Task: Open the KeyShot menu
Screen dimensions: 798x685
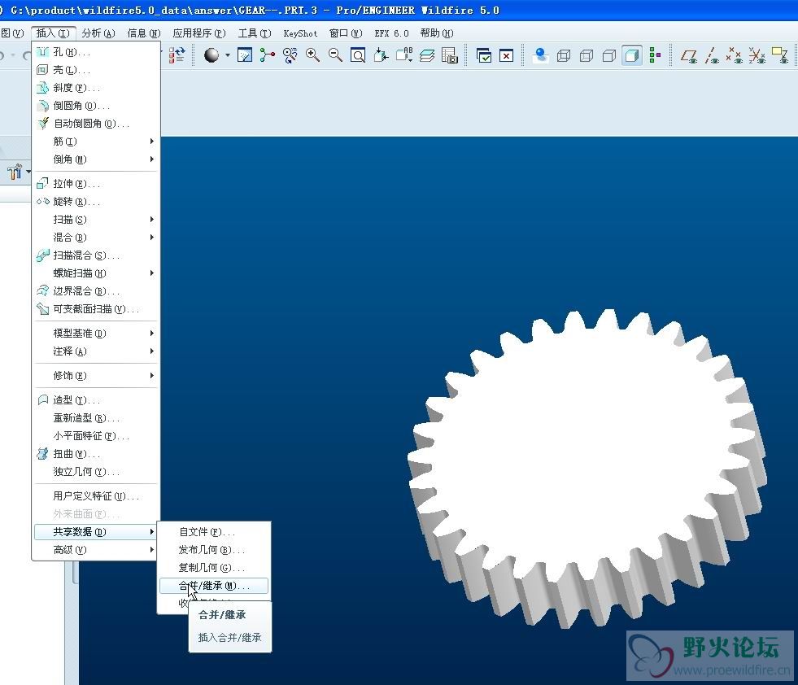Action: click(x=300, y=33)
